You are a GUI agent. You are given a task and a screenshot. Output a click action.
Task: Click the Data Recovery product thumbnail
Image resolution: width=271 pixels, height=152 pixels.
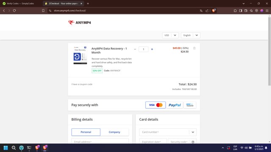80,55
